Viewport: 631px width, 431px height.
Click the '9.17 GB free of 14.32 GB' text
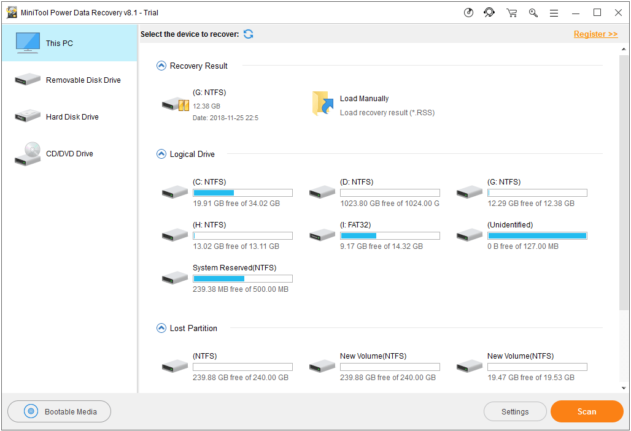point(382,246)
